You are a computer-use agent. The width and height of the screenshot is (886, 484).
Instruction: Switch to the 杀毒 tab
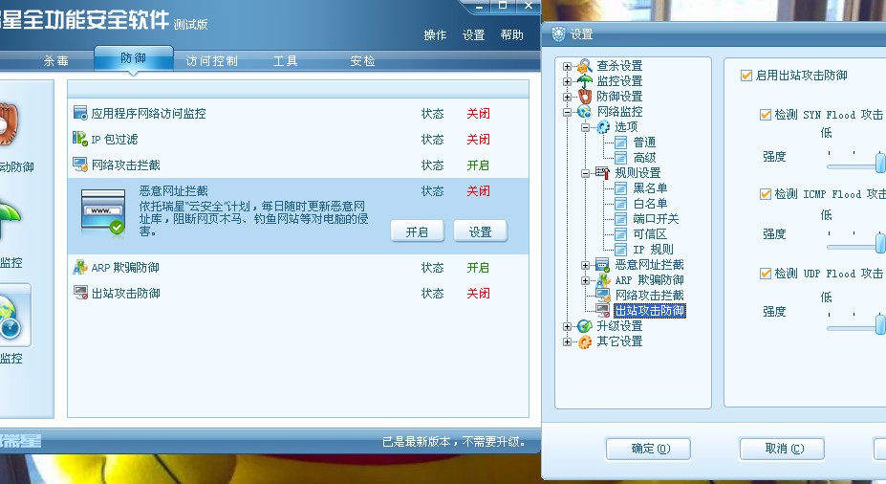click(56, 60)
